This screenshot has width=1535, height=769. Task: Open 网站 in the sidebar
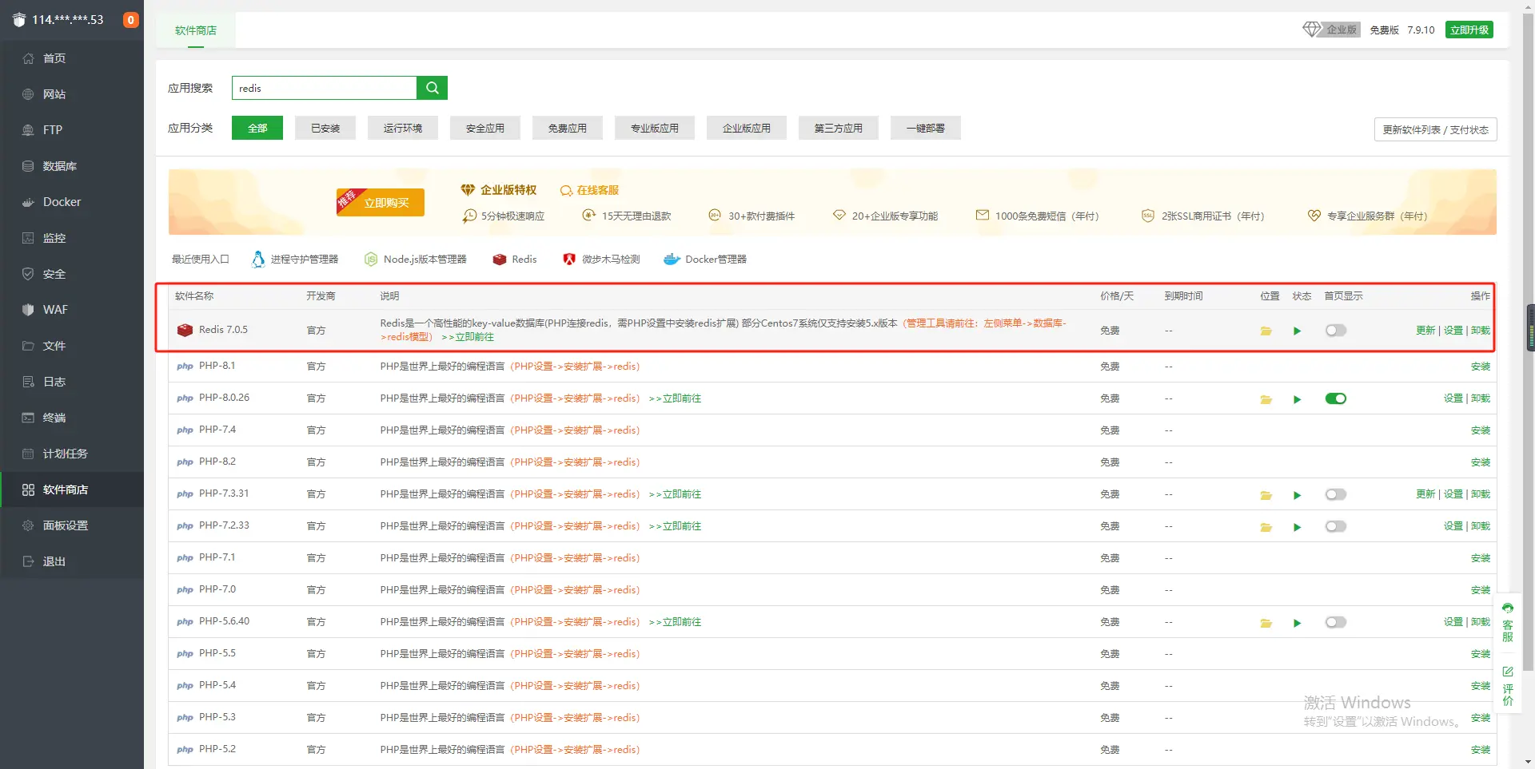click(72, 94)
